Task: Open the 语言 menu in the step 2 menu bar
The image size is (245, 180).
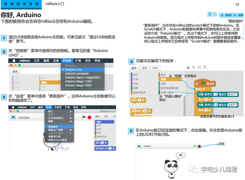Action: click(88, 61)
